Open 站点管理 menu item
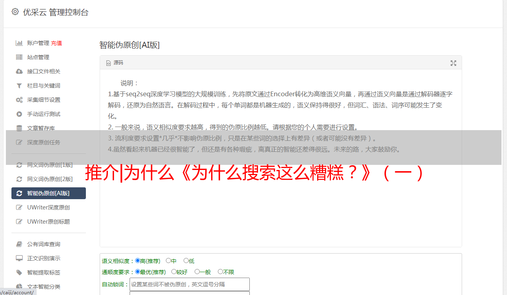Screen dimensions: 507x295 (x=38, y=57)
